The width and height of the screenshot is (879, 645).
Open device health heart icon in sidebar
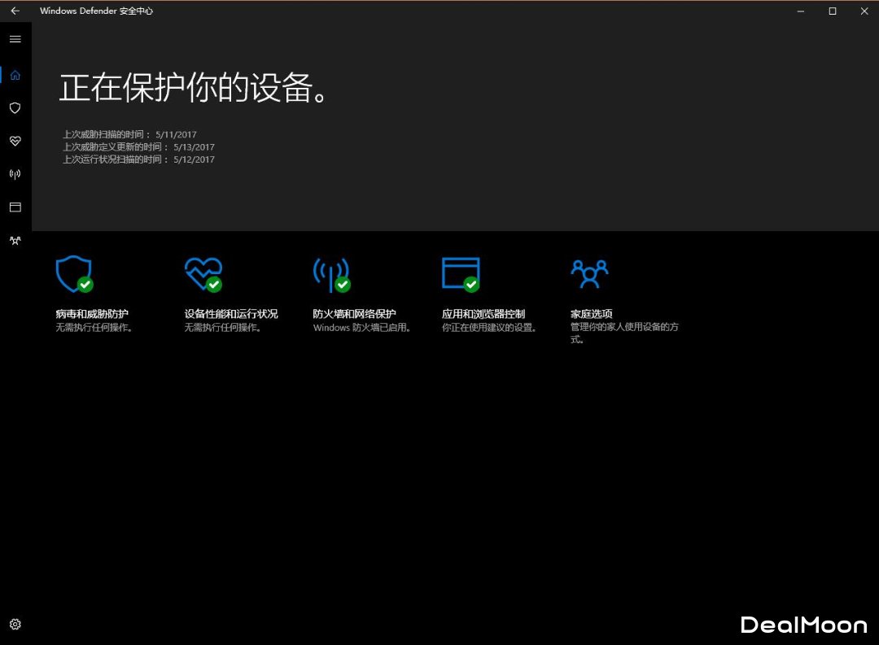(x=15, y=142)
